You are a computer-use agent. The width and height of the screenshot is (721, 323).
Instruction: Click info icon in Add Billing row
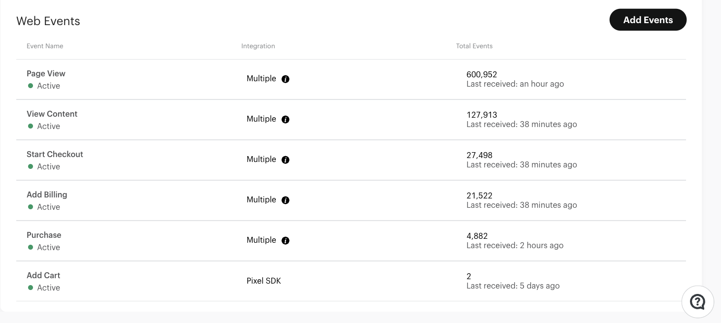285,200
